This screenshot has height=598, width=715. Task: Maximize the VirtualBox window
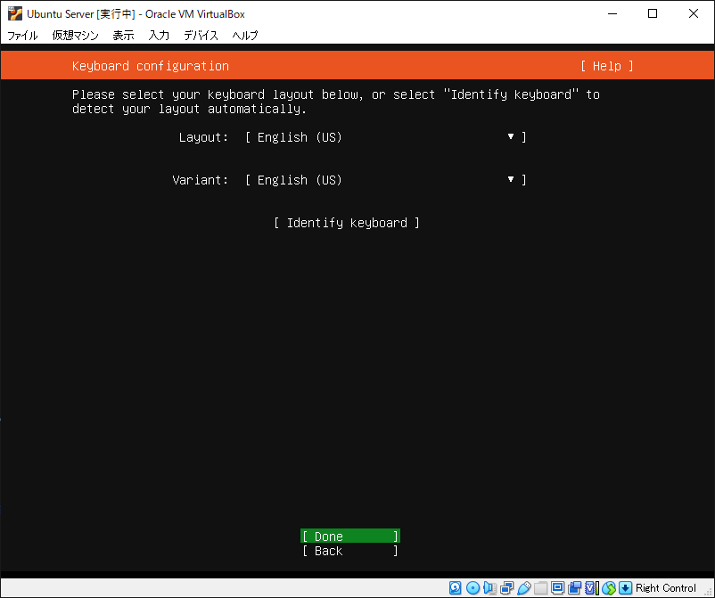coord(653,13)
